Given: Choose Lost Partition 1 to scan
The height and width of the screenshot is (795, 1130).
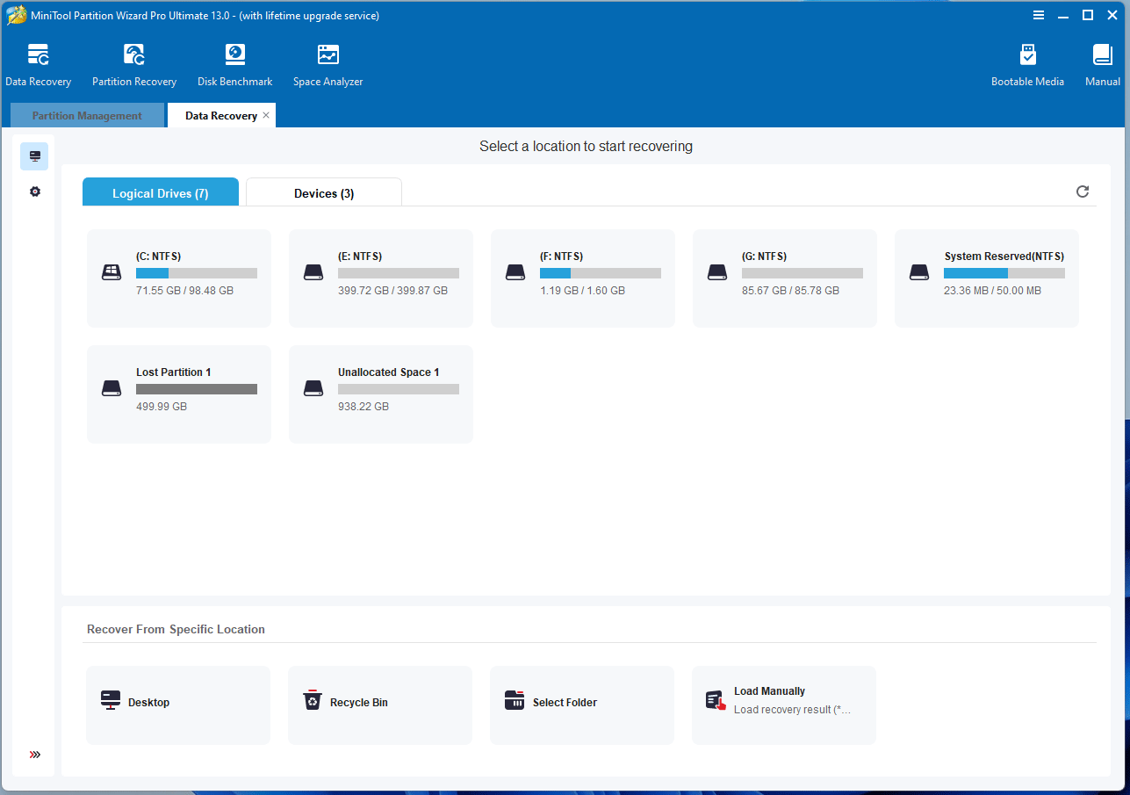Looking at the screenshot, I should pos(179,394).
